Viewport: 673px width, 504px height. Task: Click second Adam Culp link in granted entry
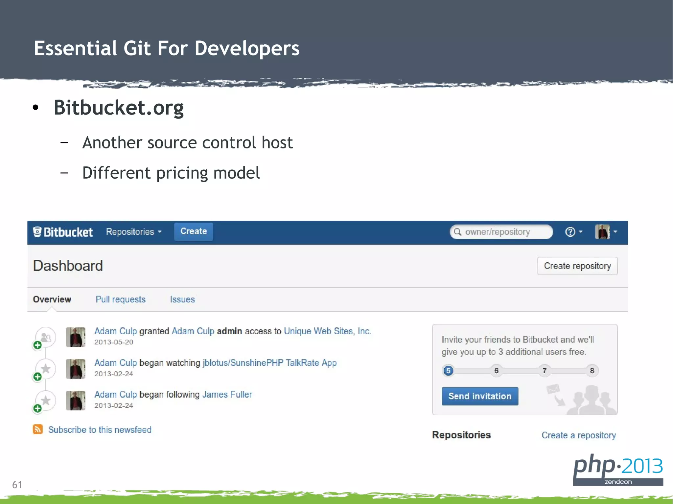point(193,331)
